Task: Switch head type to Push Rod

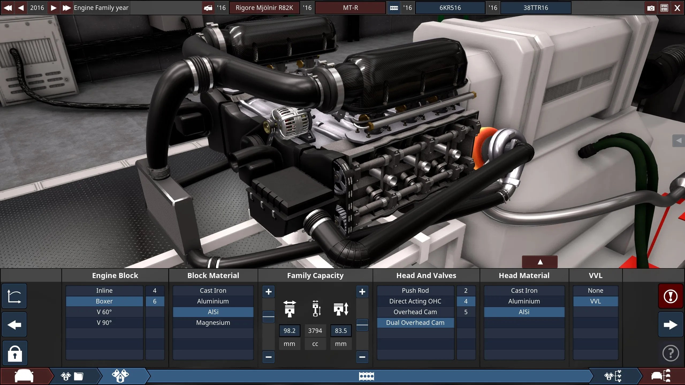Action: [415, 291]
